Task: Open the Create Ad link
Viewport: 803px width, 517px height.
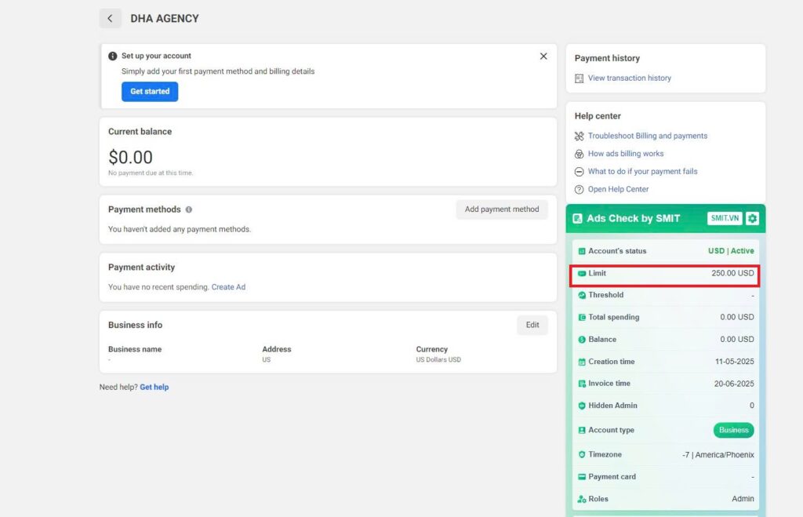Action: (x=228, y=287)
